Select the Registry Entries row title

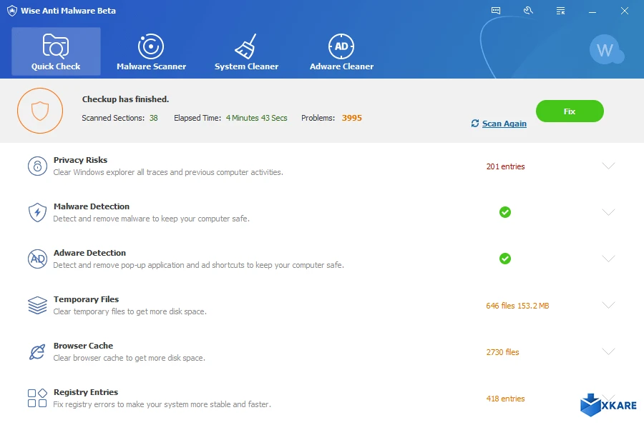pos(86,392)
